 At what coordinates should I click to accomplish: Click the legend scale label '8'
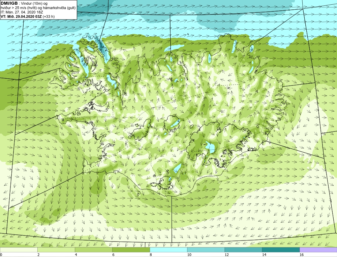pos(151,255)
